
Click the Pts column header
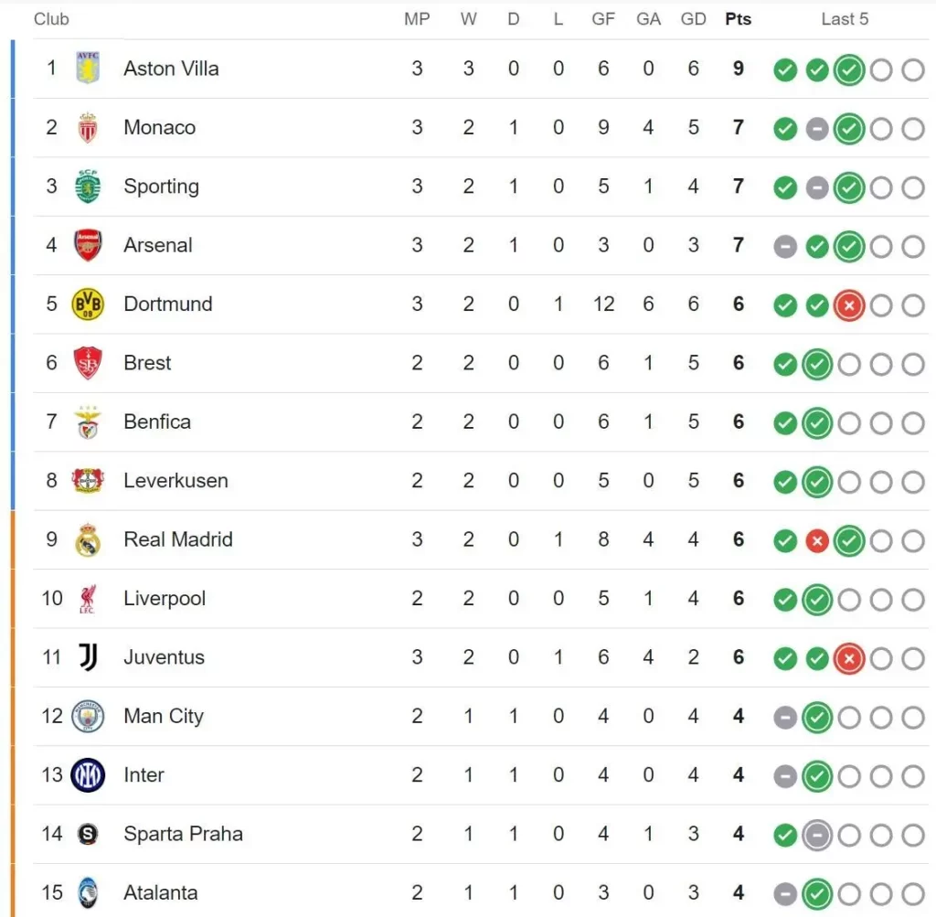click(x=738, y=19)
